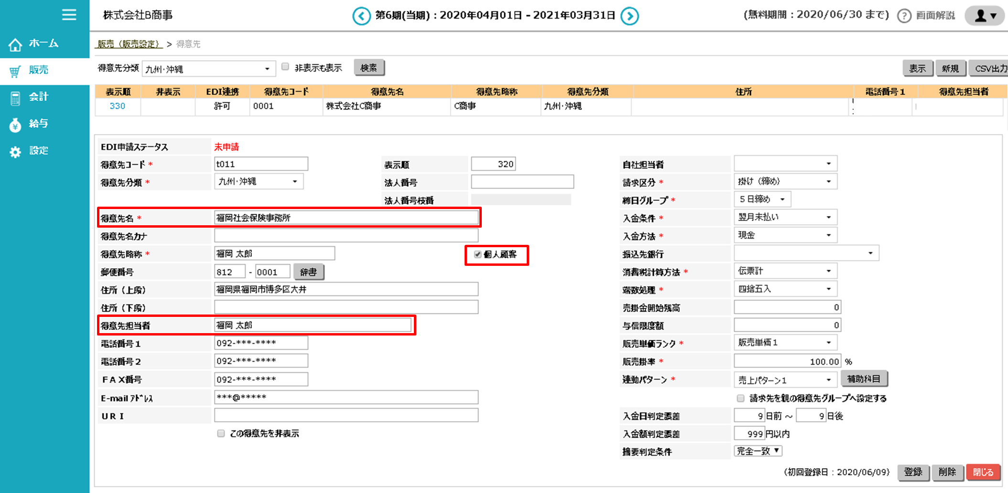This screenshot has height=493, width=1008.
Task: Click the 辞書 postal lookup button
Action: [308, 272]
